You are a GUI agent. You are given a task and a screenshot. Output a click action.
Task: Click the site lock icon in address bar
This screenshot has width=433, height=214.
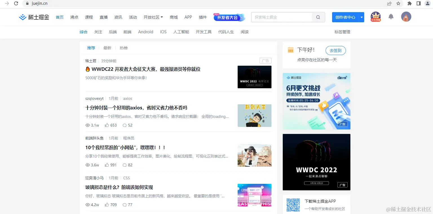[27, 3]
